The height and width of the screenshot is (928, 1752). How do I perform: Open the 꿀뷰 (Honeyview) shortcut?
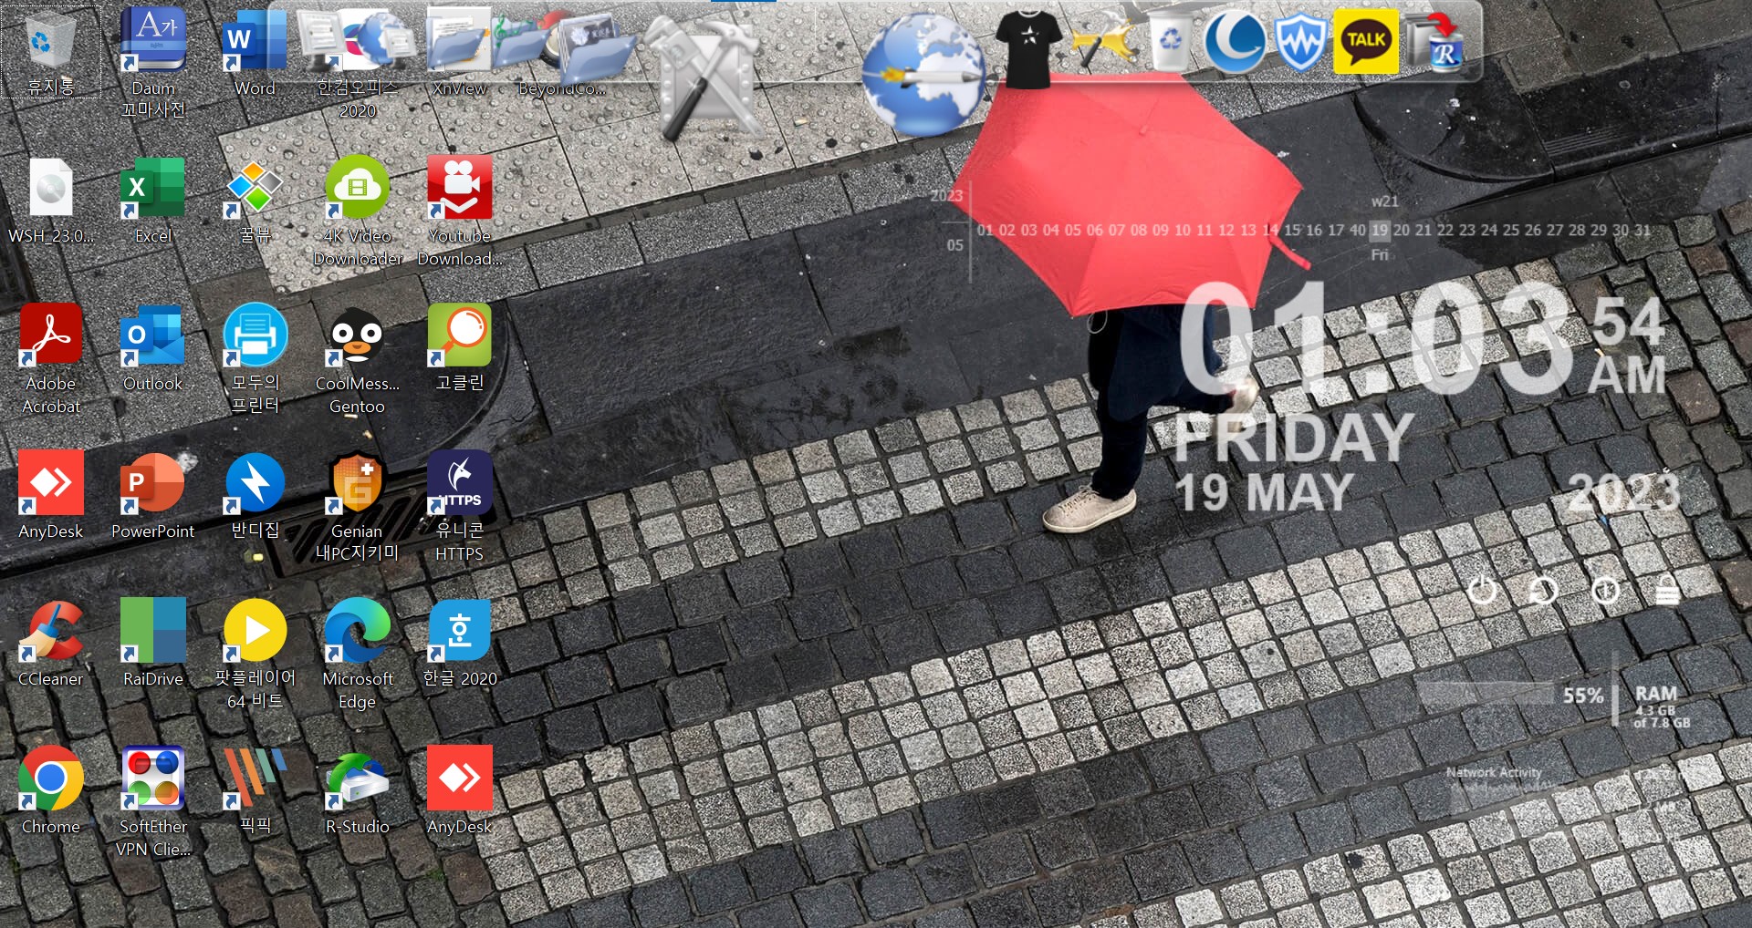pyautogui.click(x=255, y=201)
